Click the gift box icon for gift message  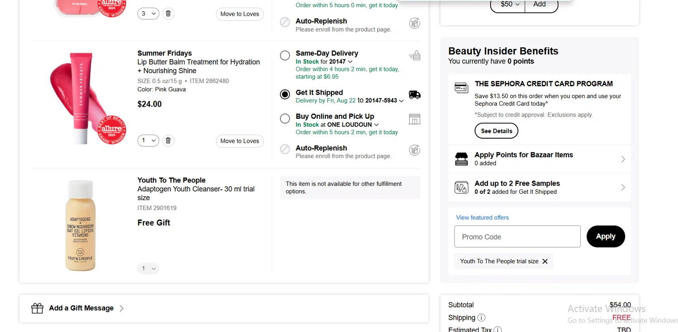(38, 308)
